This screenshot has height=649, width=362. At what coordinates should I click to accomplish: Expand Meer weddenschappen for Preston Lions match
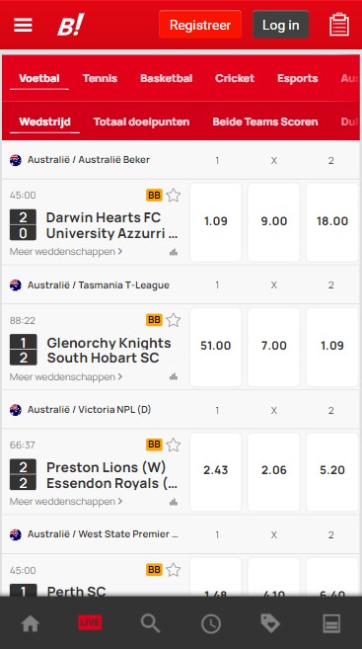(x=66, y=501)
